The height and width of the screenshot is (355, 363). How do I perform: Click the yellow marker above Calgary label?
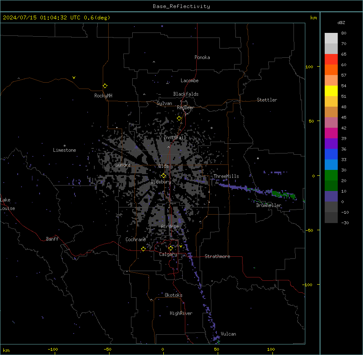171,248
